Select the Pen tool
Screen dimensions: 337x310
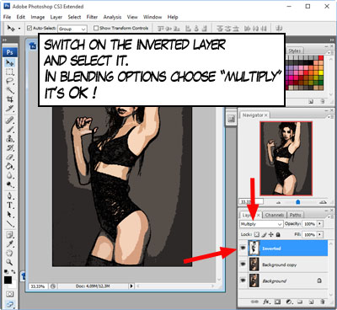pyautogui.click(x=10, y=195)
